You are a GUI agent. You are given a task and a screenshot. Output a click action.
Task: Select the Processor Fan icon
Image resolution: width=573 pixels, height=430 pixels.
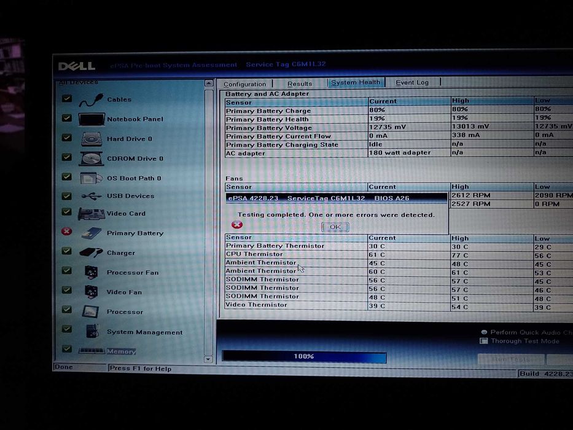(x=91, y=272)
